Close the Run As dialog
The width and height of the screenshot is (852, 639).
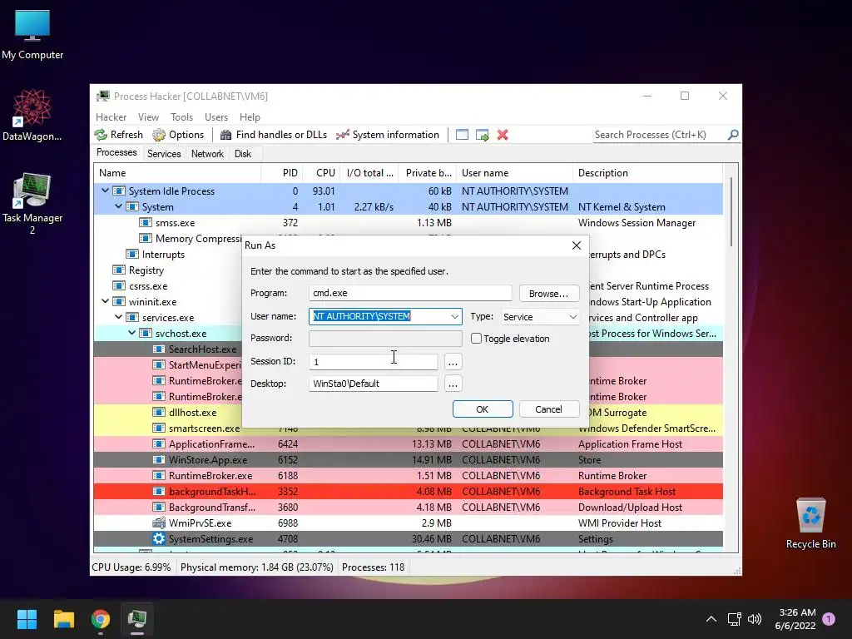(x=577, y=245)
